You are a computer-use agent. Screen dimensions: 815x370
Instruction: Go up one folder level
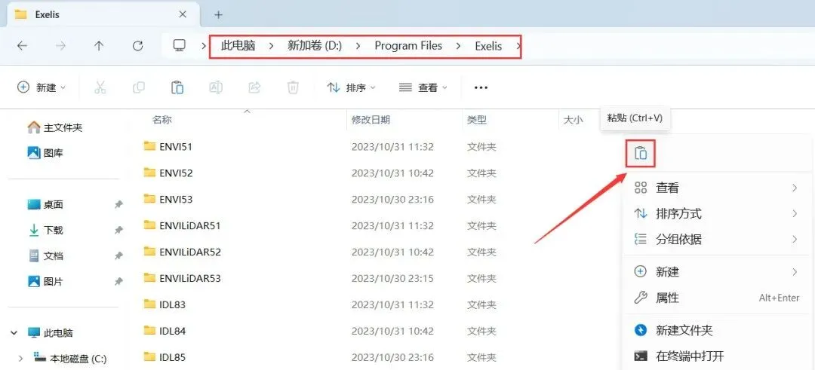click(x=99, y=46)
